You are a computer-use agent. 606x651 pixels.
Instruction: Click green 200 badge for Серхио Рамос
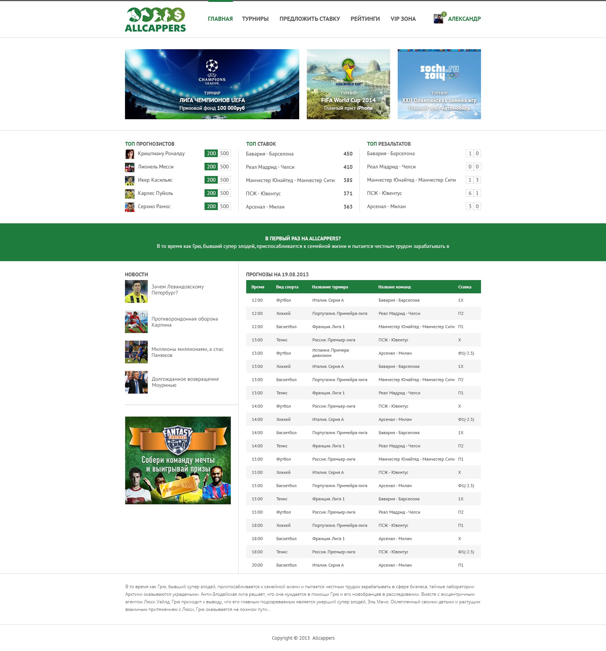click(x=211, y=206)
